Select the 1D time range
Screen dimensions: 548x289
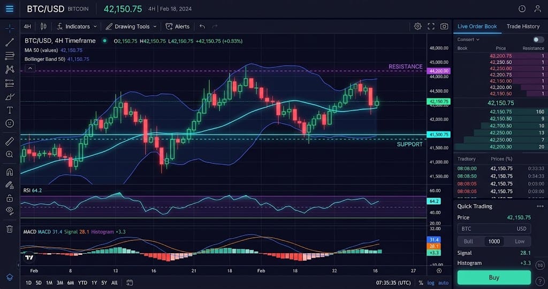pyautogui.click(x=29, y=283)
